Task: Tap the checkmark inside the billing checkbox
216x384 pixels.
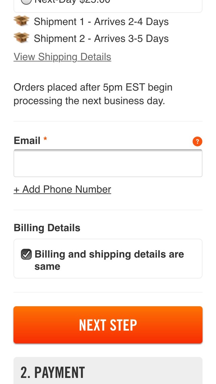Action: (x=26, y=254)
